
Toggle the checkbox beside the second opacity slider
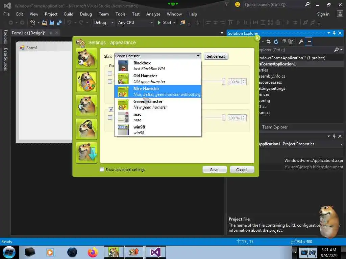[110, 117]
